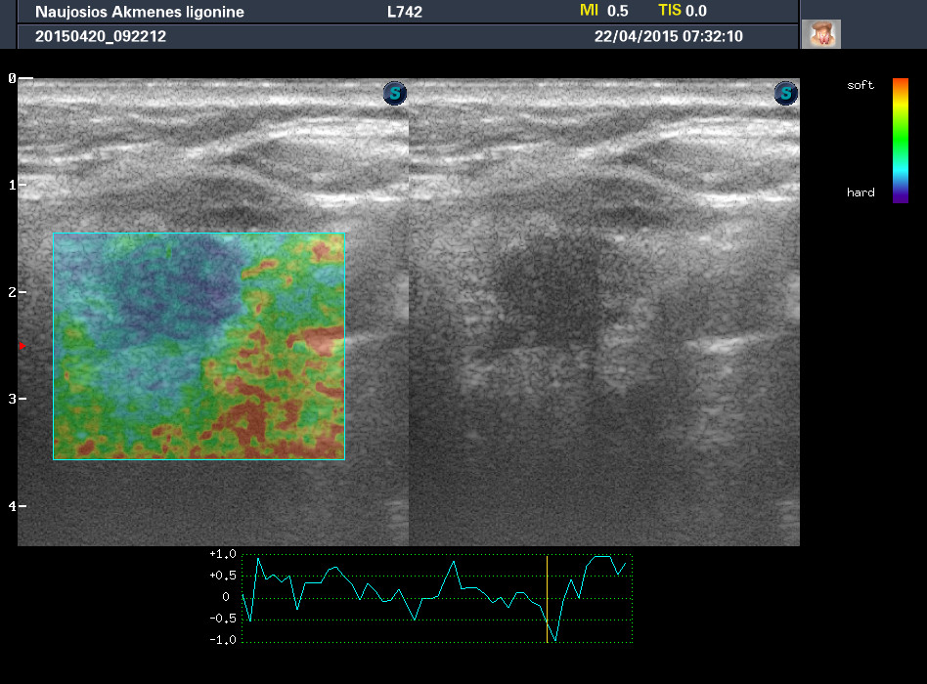
Task: Click the depth scale 2 tick mark
Action: 22,292
